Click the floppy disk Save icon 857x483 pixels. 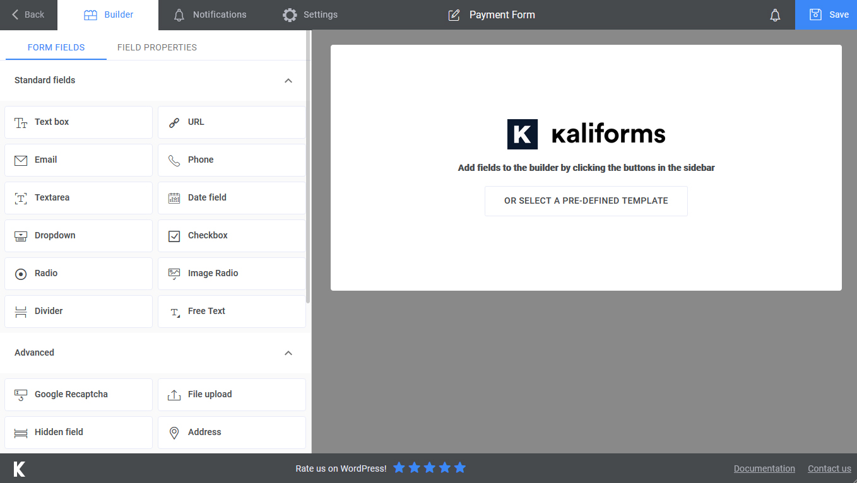point(815,15)
